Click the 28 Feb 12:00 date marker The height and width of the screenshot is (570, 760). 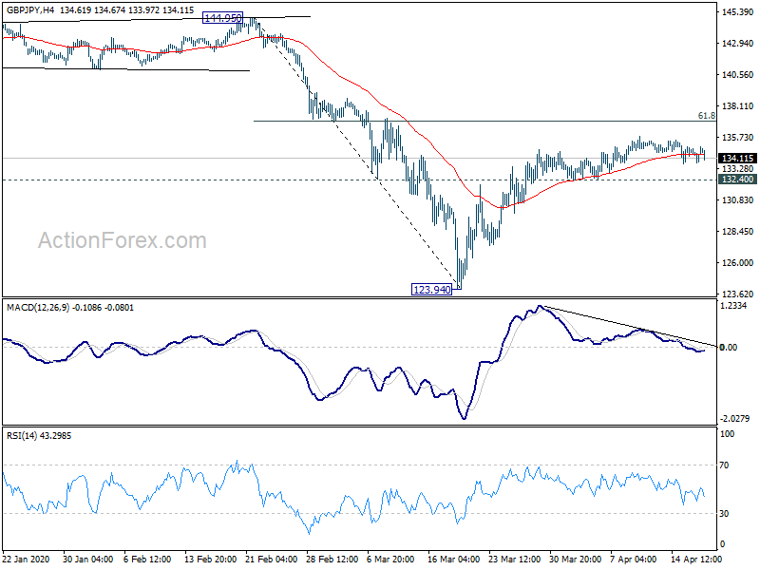[x=332, y=560]
